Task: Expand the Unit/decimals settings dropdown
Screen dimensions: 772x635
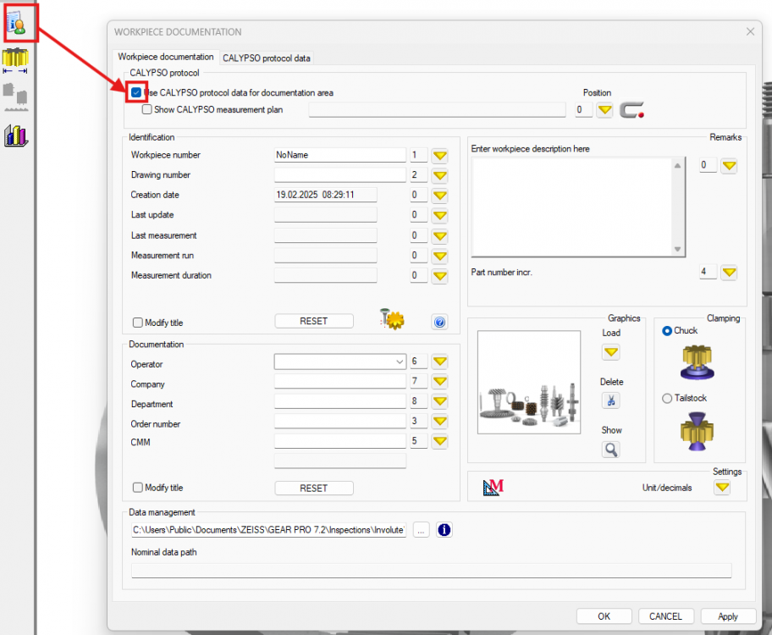Action: click(721, 488)
